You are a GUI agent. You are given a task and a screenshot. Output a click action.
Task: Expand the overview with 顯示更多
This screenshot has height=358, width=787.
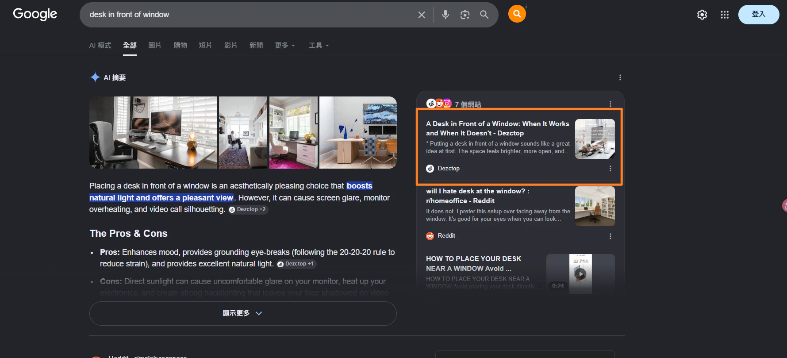coord(243,313)
